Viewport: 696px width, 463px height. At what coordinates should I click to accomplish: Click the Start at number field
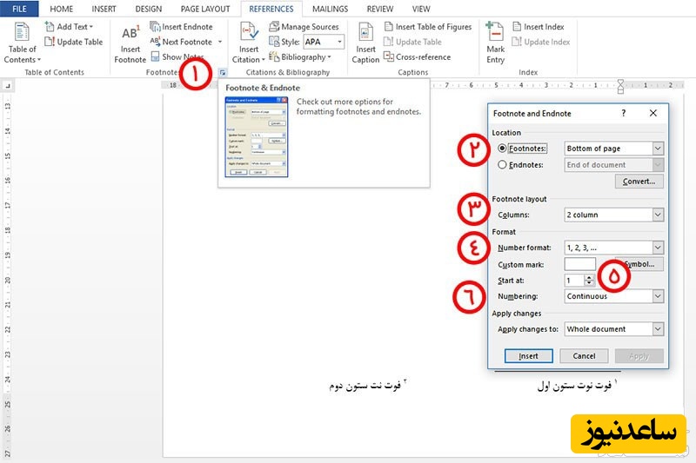tap(574, 281)
